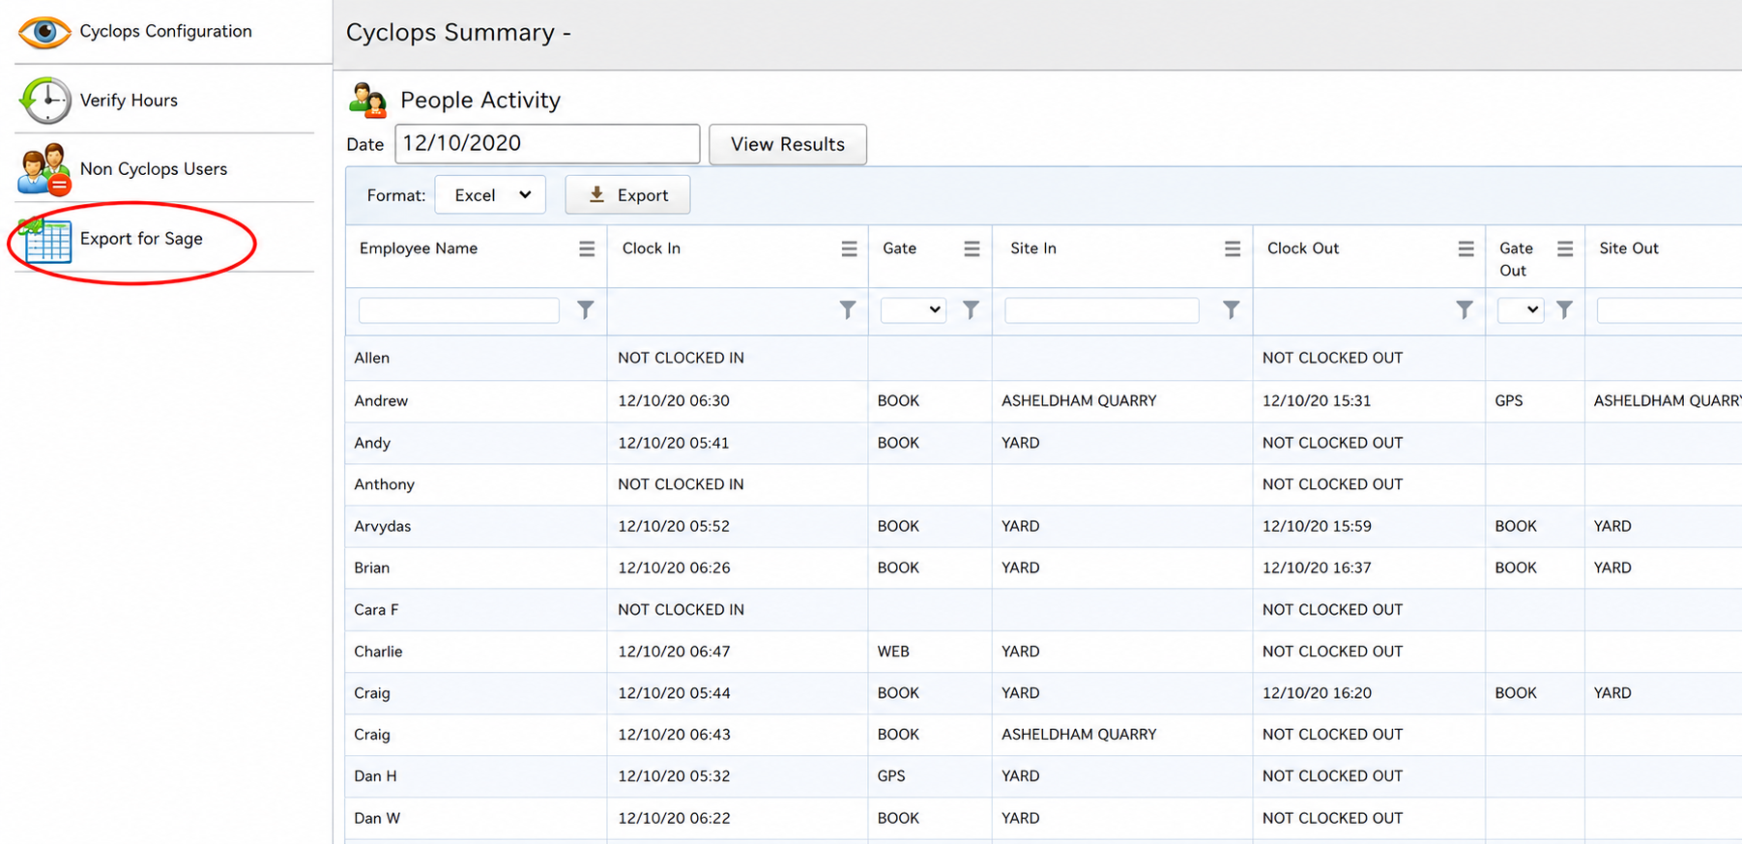Viewport: 1742px width, 844px height.
Task: Open the Format Excel dropdown
Action: [x=490, y=195]
